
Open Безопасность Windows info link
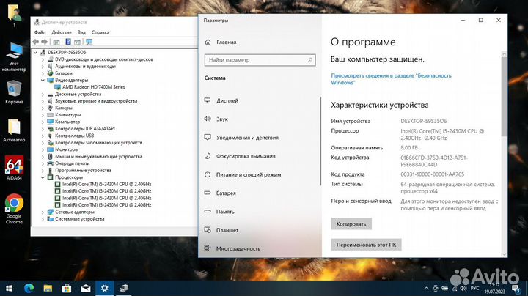tap(391, 79)
